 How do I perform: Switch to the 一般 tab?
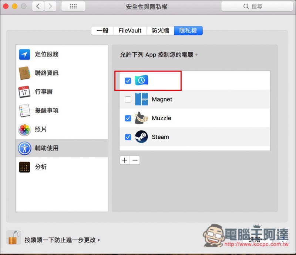point(102,31)
